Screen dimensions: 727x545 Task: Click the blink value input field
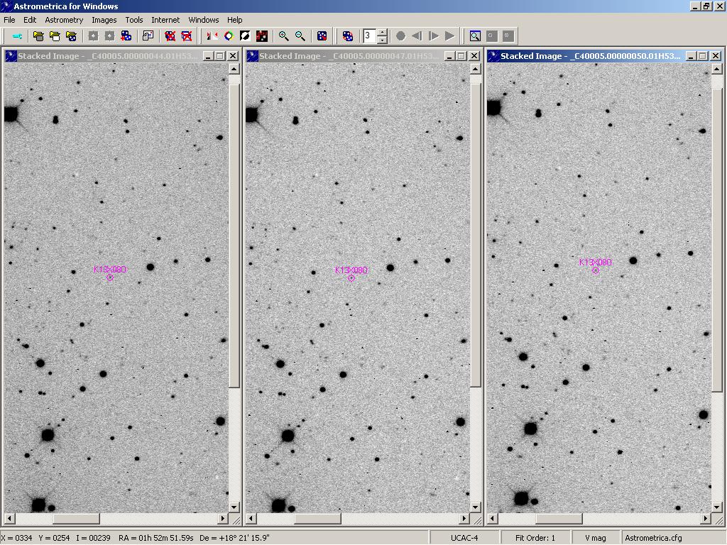(x=369, y=36)
